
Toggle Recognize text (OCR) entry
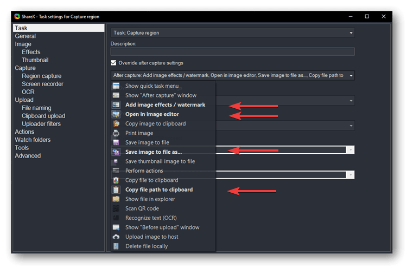click(163, 218)
